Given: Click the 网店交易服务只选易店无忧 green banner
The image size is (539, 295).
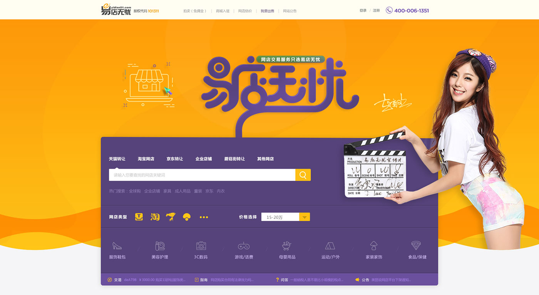Looking at the screenshot, I should pyautogui.click(x=291, y=60).
